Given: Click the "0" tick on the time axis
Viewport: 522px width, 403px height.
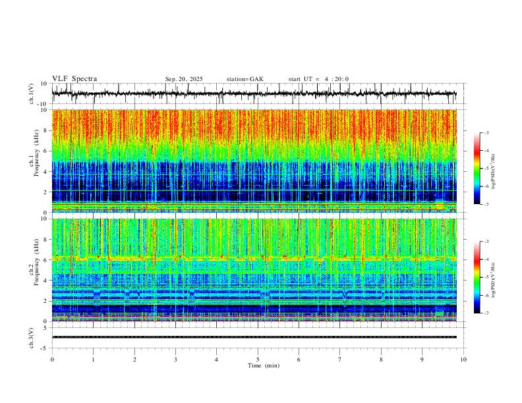Looking at the screenshot, I should coord(52,360).
